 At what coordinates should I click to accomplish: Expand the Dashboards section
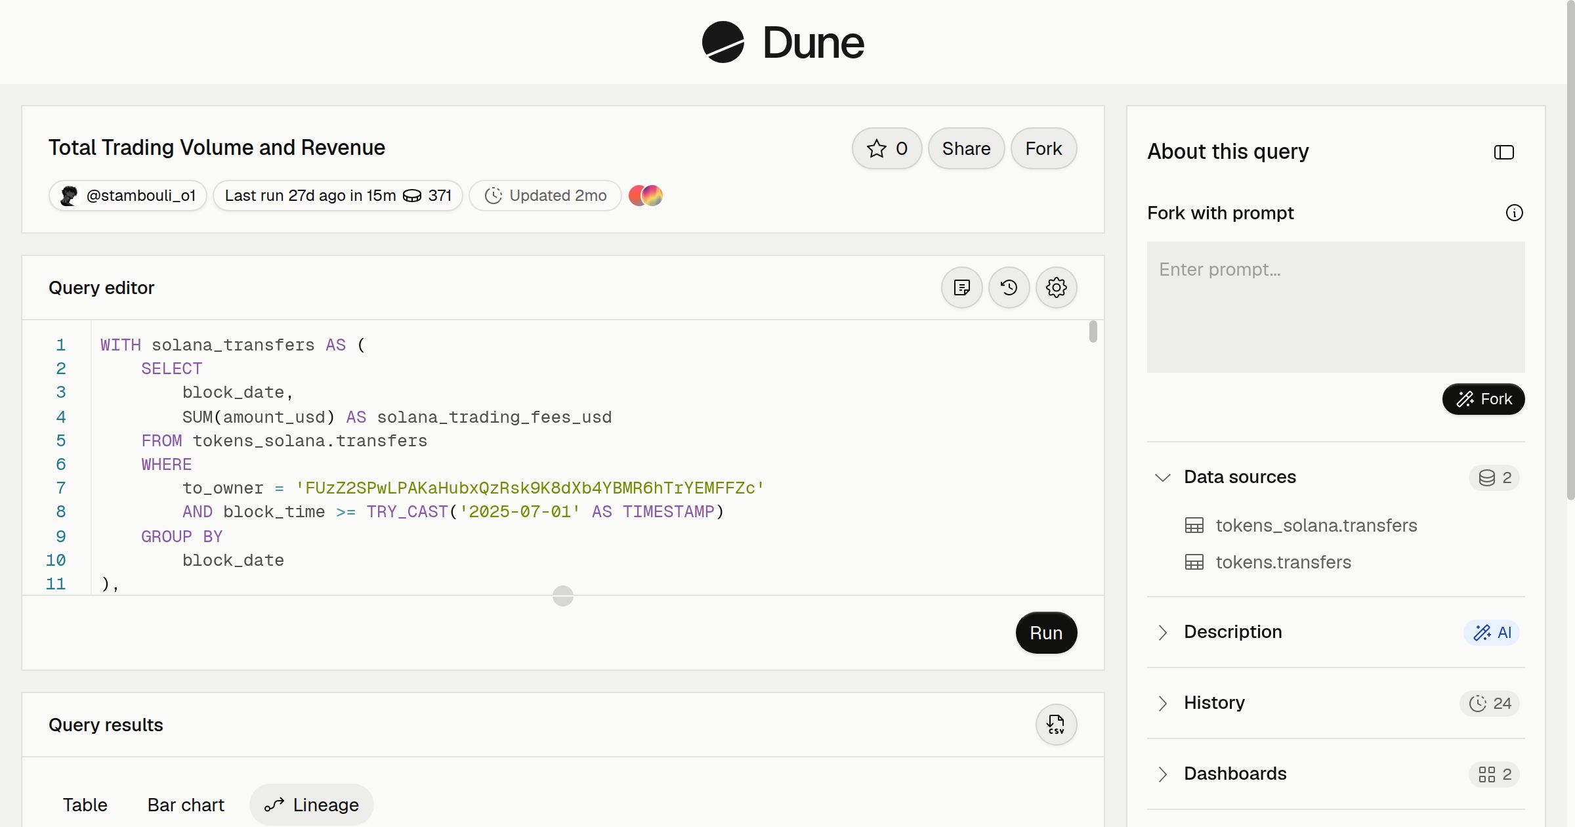[x=1162, y=774]
